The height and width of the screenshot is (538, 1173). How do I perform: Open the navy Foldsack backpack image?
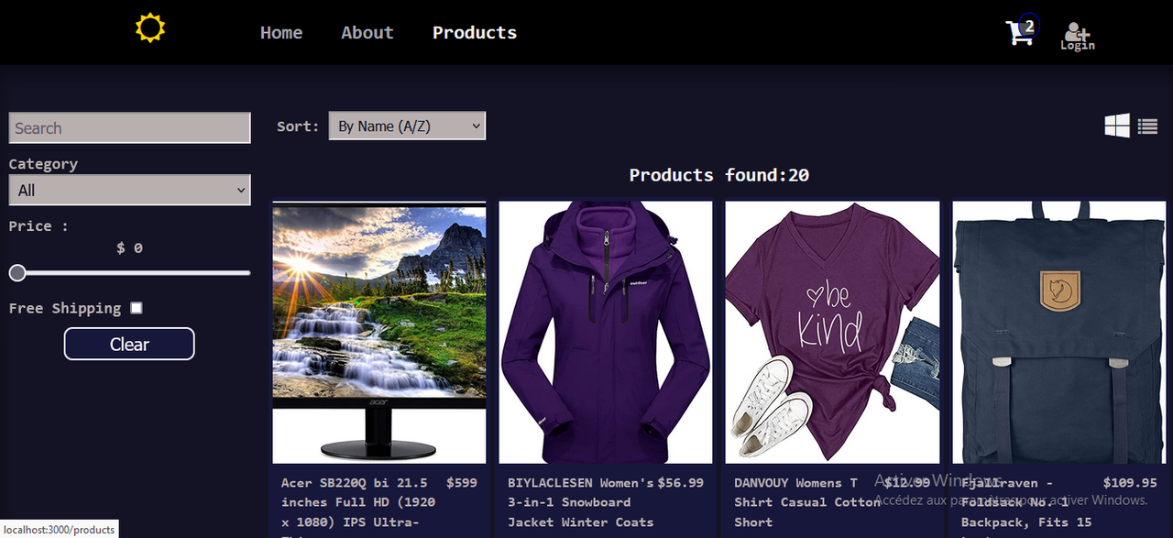pos(1059,333)
